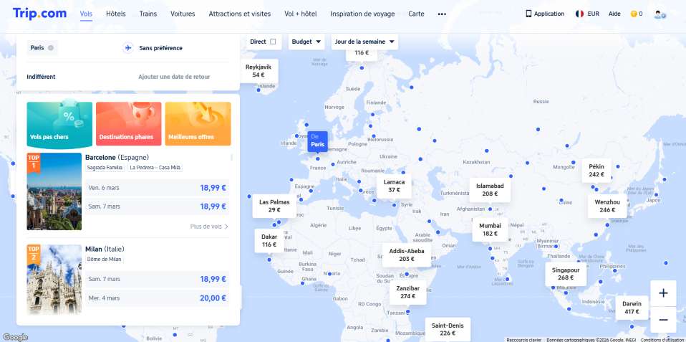
Task: Open the Budget dropdown filter
Action: pos(306,42)
